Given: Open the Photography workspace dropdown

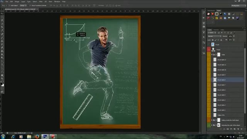Looking at the screenshot, I should pyautogui.click(x=238, y=5).
